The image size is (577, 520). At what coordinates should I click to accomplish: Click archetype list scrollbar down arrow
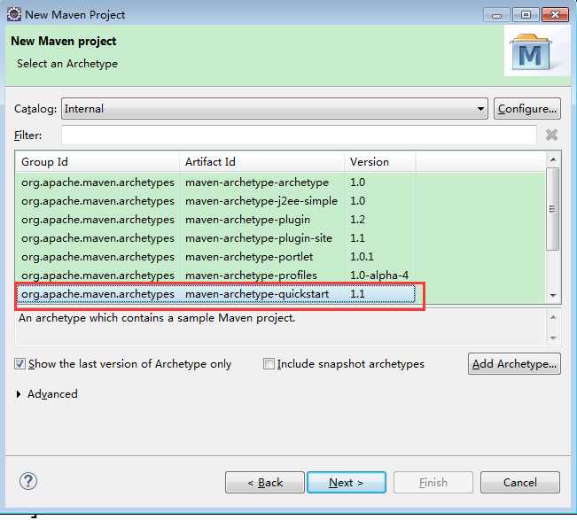click(553, 295)
